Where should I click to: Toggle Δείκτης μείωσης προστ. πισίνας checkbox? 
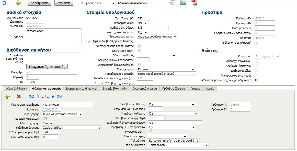[x=139, y=46]
